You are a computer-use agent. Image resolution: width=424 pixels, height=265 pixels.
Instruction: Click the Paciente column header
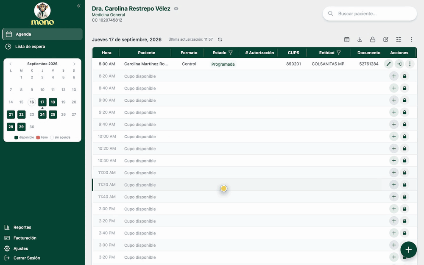click(x=147, y=53)
